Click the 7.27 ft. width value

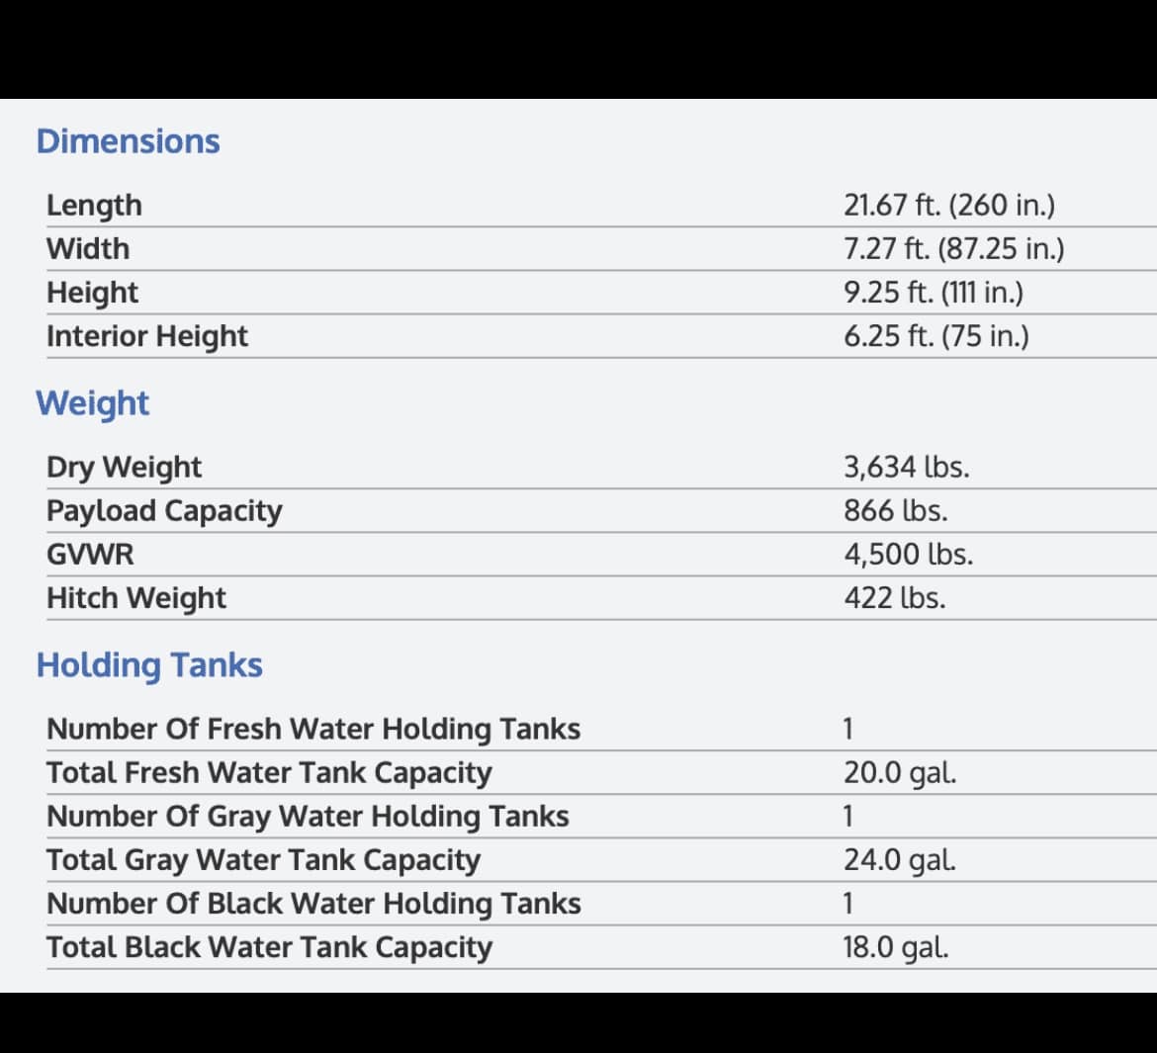(x=953, y=249)
